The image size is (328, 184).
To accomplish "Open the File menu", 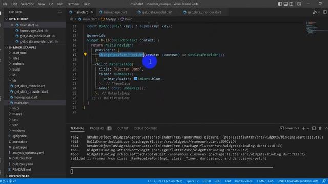I will tap(5, 4).
